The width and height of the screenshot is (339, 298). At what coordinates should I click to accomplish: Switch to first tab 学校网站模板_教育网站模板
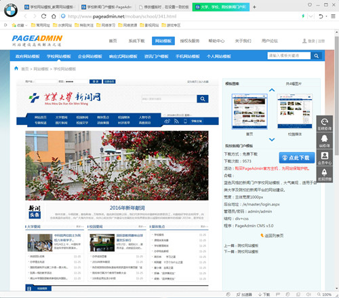point(49,7)
